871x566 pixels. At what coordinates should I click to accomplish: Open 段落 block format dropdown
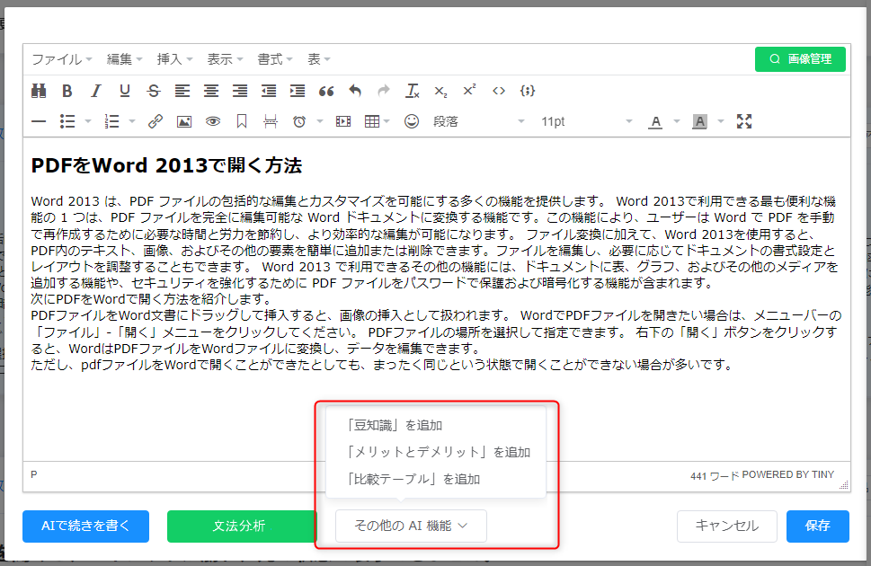coord(478,121)
